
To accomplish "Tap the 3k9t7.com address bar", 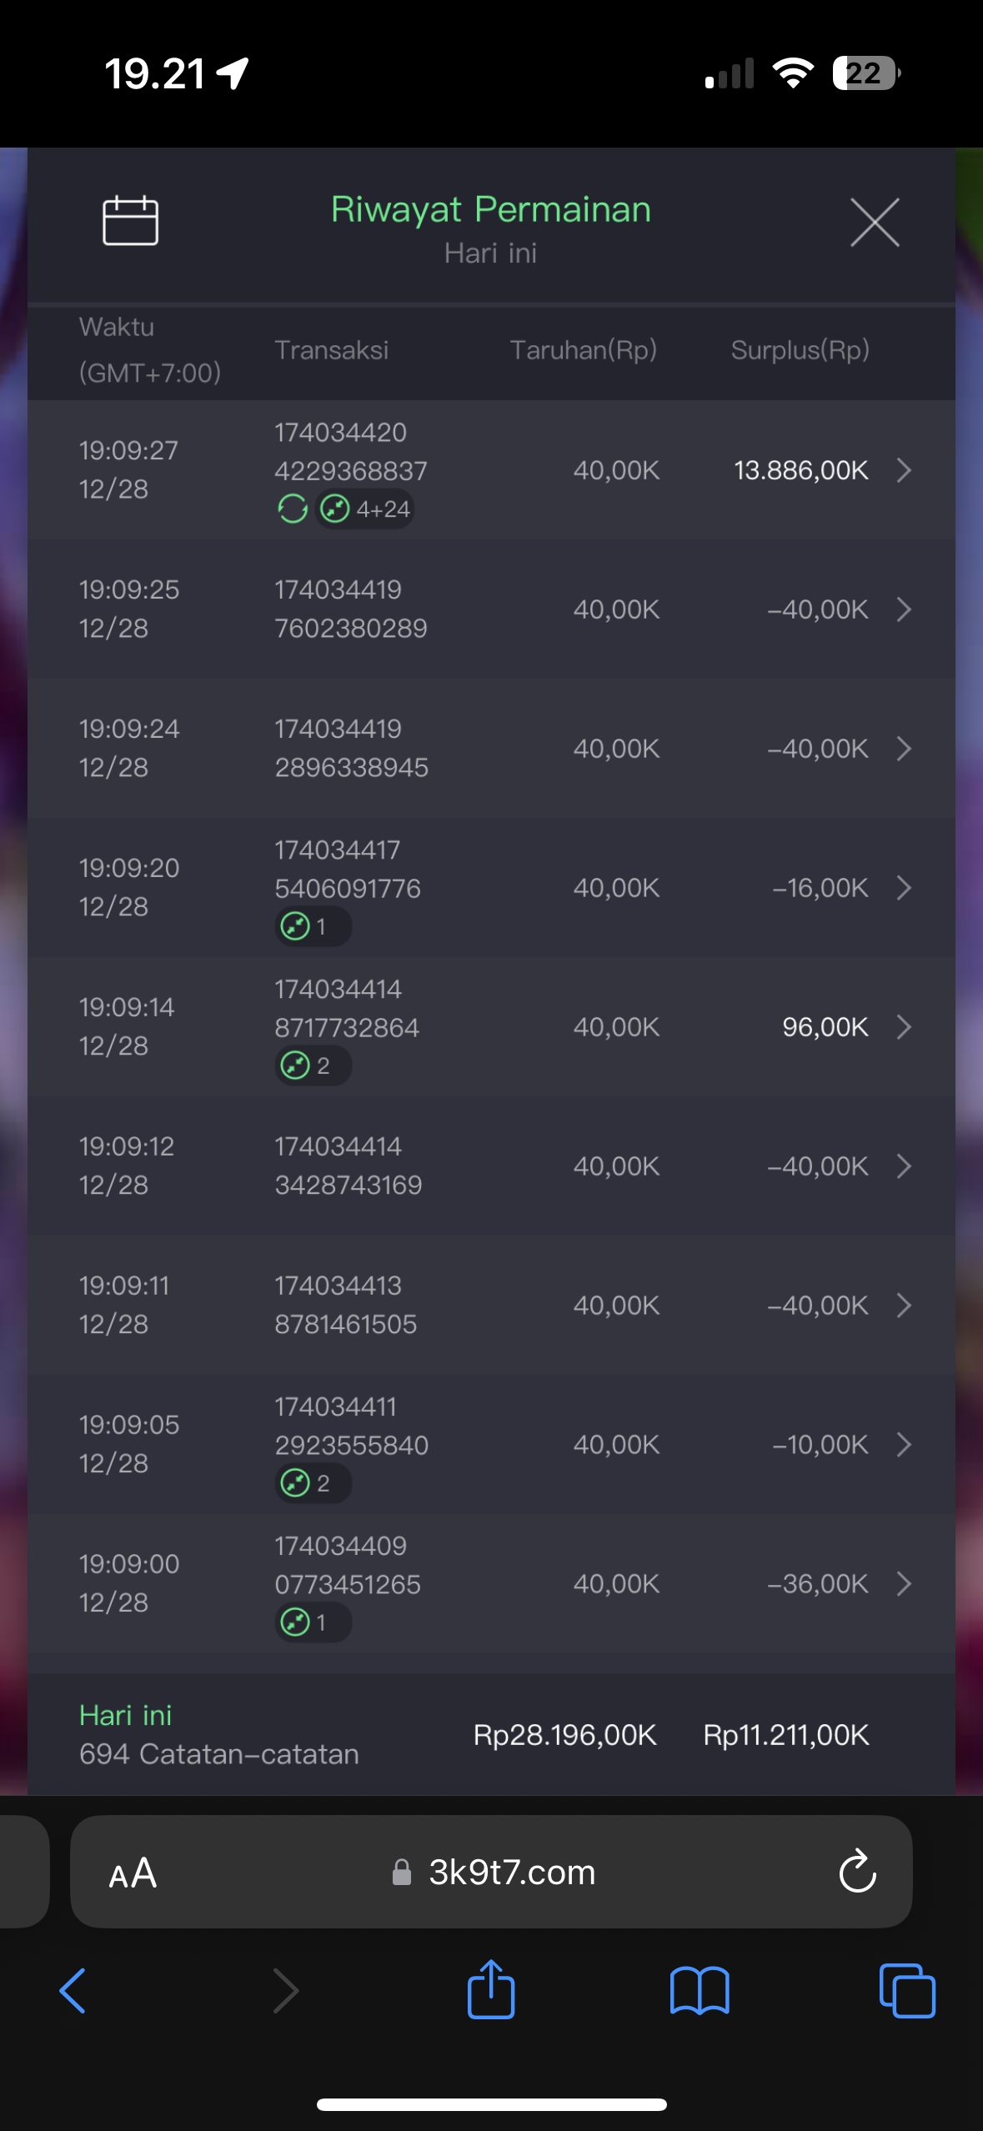I will pyautogui.click(x=511, y=1873).
